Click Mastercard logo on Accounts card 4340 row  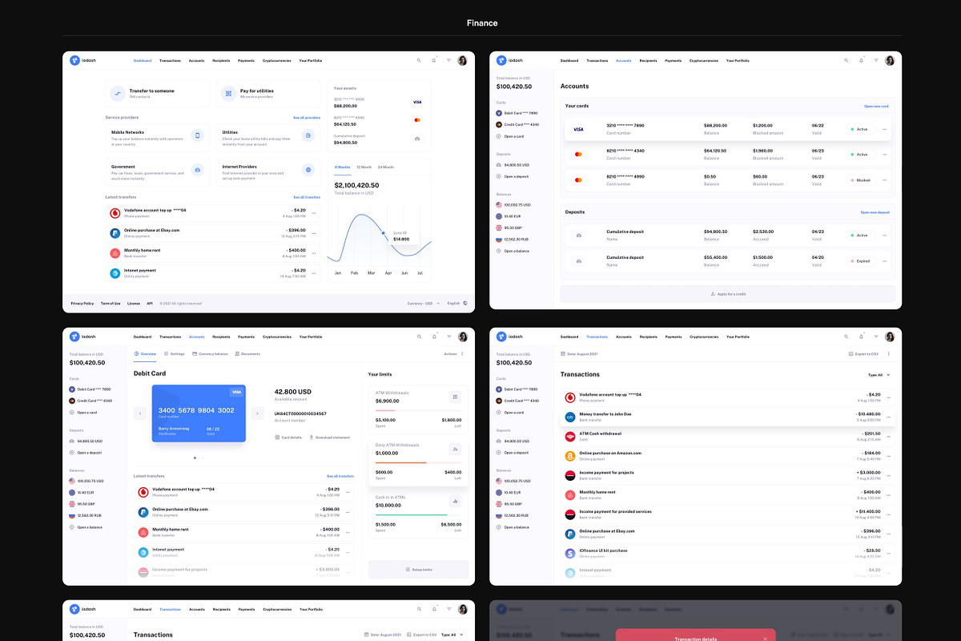pyautogui.click(x=578, y=154)
